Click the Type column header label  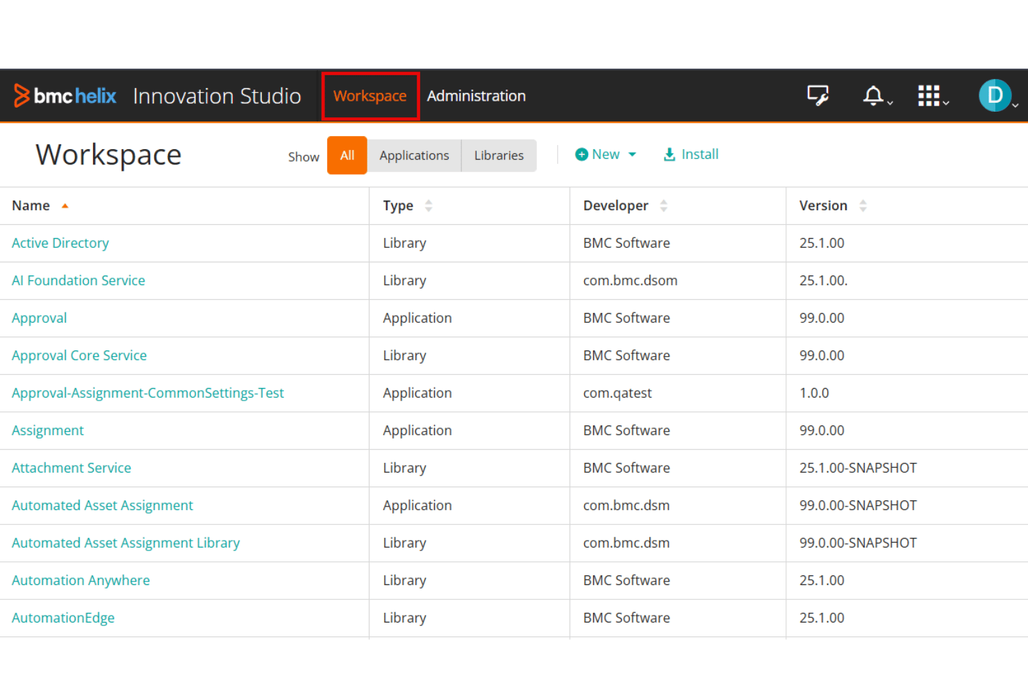tap(398, 205)
